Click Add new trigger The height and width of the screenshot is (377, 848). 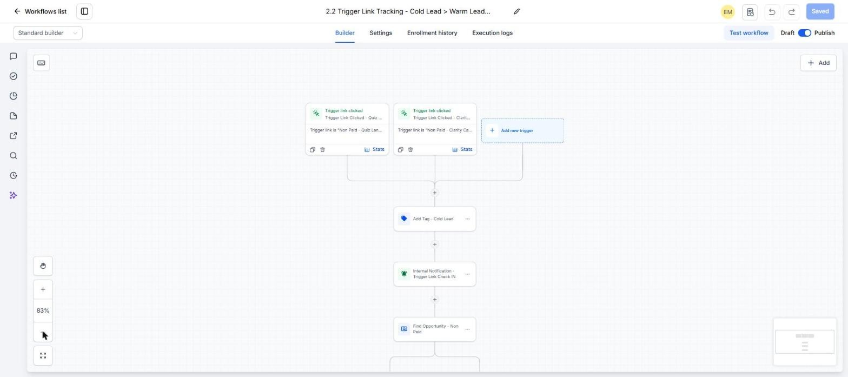tap(522, 130)
